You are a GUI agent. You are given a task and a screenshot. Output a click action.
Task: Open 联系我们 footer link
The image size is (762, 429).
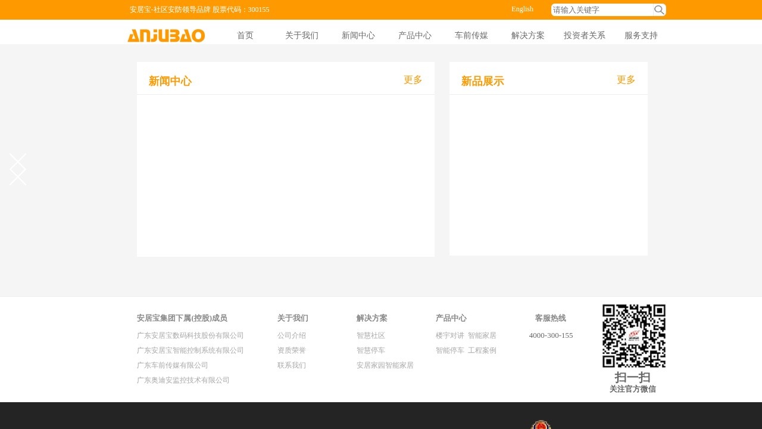pyautogui.click(x=292, y=365)
